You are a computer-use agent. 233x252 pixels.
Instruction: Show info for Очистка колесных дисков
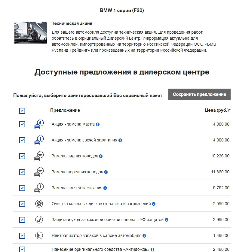tap(154, 204)
